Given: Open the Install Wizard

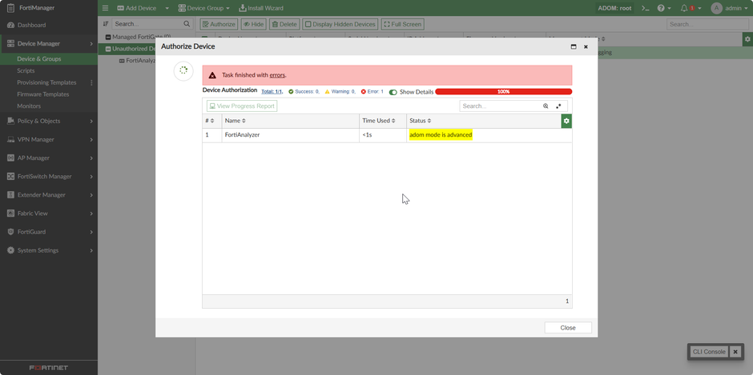Looking at the screenshot, I should point(261,8).
